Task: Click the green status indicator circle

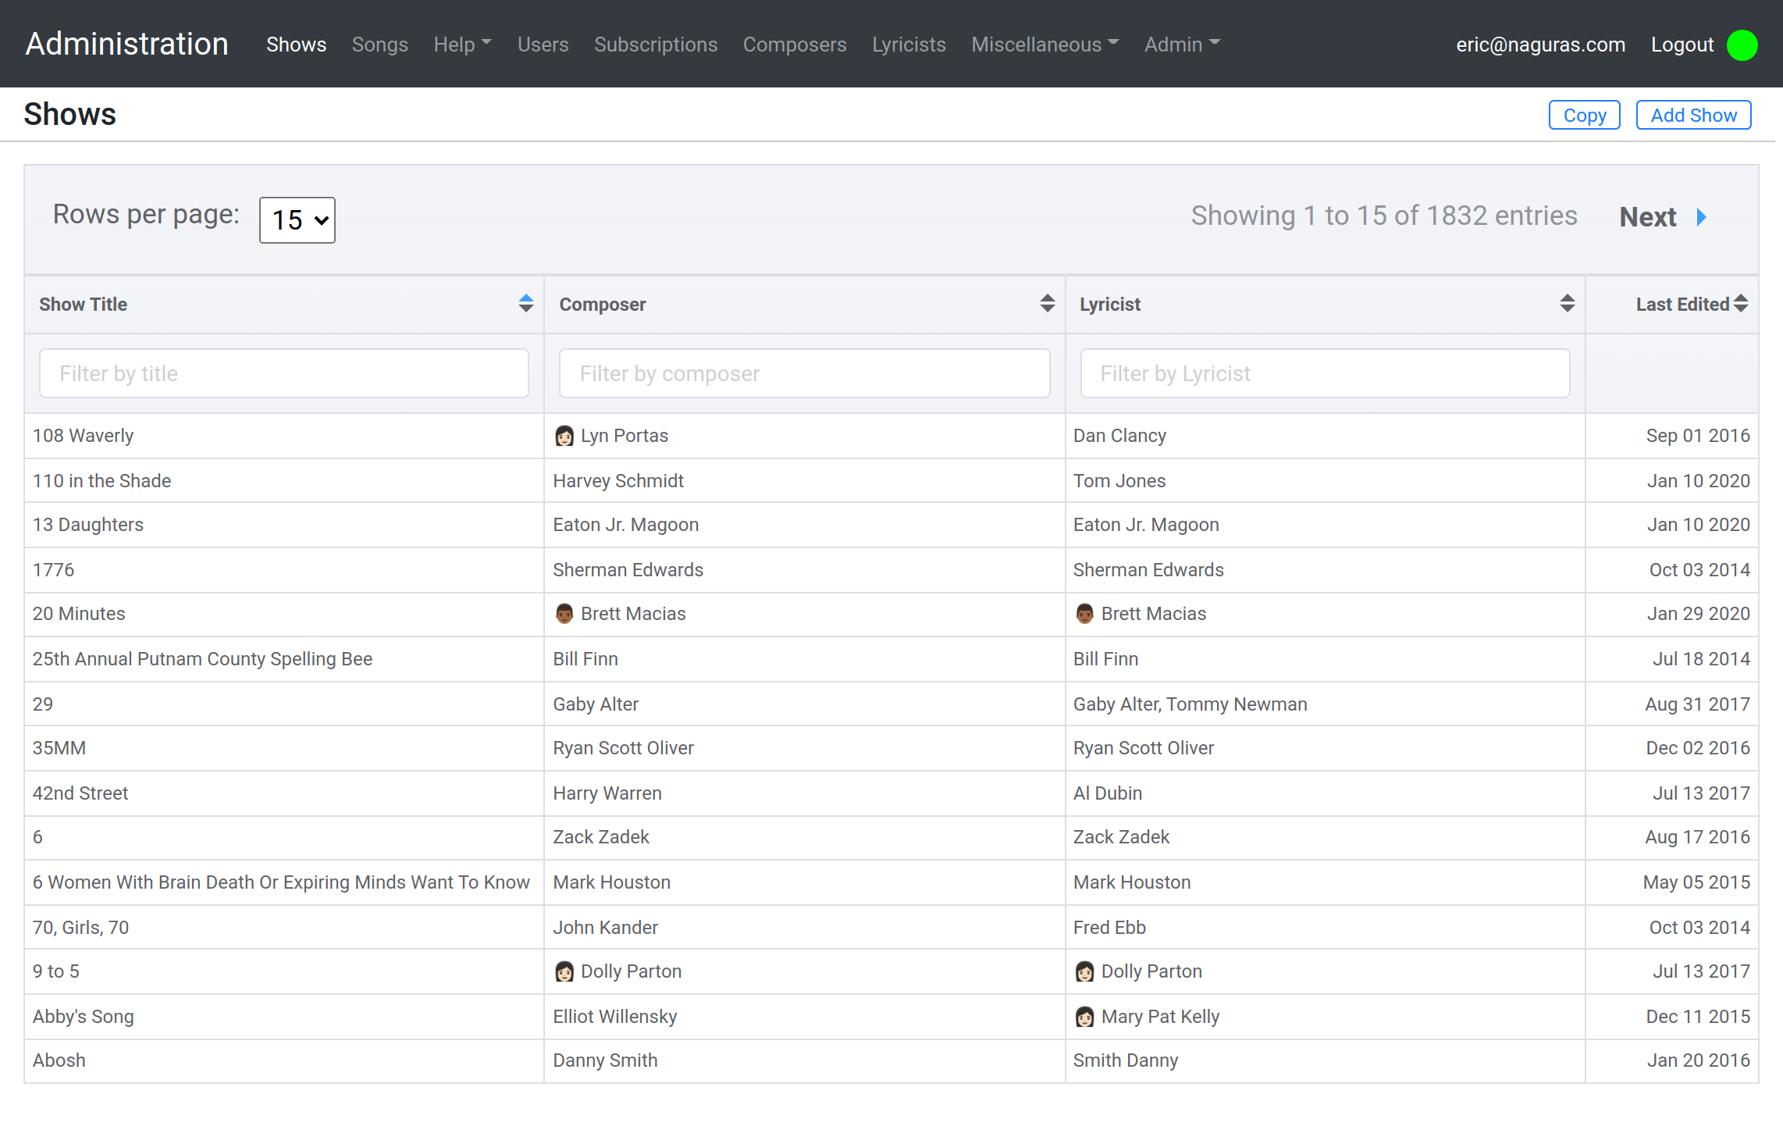Action: click(x=1742, y=45)
